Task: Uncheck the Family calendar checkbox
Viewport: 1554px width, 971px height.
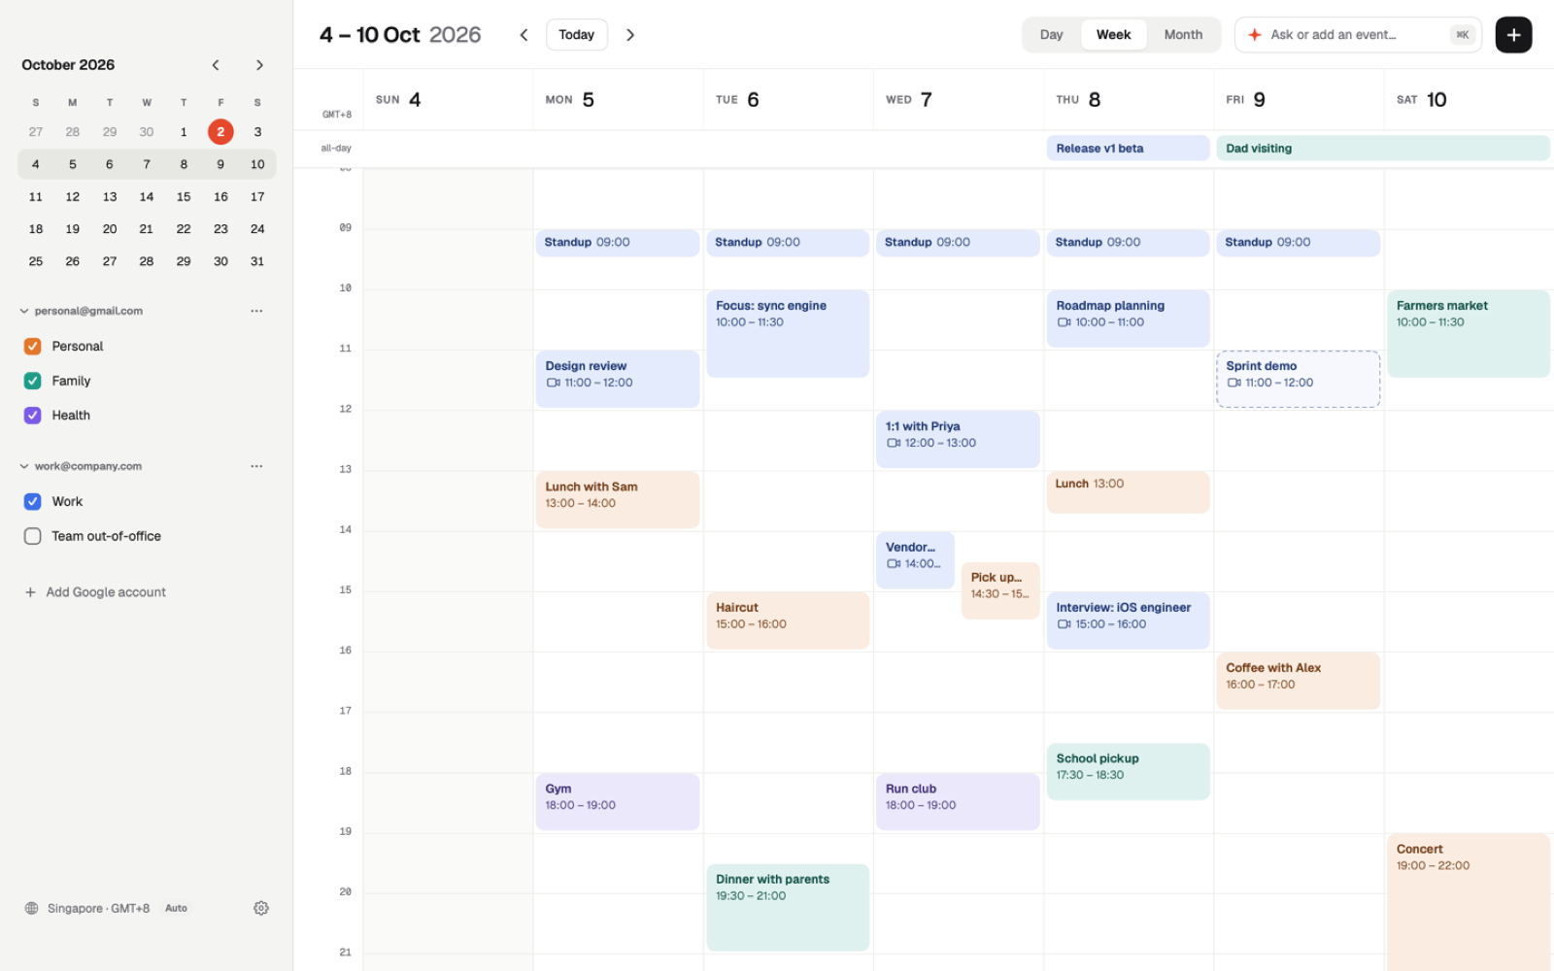Action: click(32, 381)
